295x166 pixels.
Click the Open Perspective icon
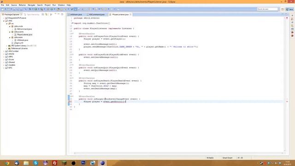coord(283,9)
